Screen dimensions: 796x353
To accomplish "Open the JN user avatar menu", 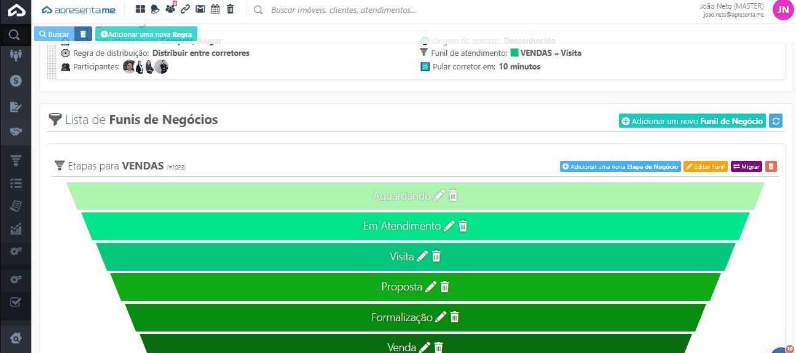I will pos(782,10).
